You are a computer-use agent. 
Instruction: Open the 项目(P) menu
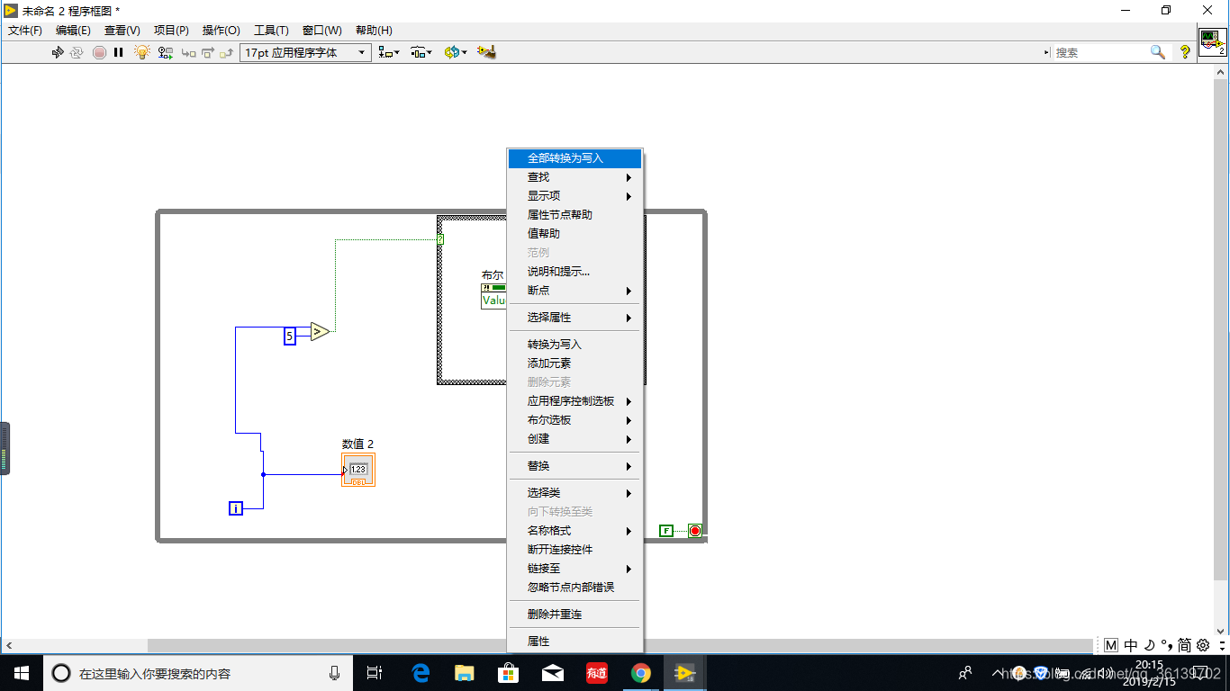pos(171,30)
